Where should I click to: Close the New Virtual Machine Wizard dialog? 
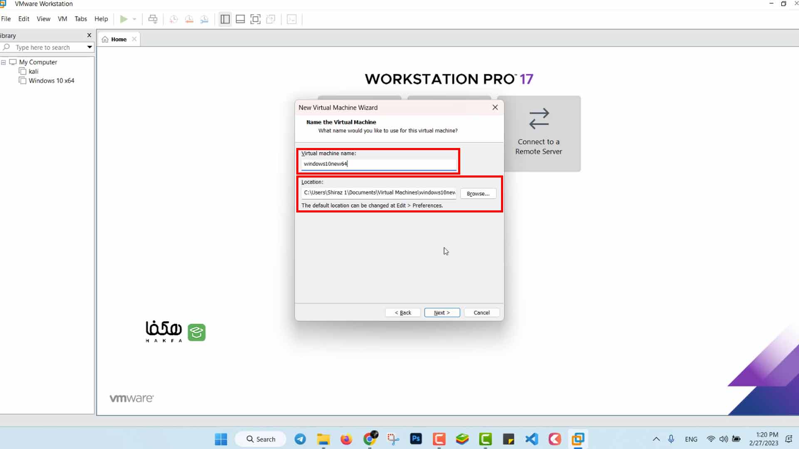click(495, 107)
